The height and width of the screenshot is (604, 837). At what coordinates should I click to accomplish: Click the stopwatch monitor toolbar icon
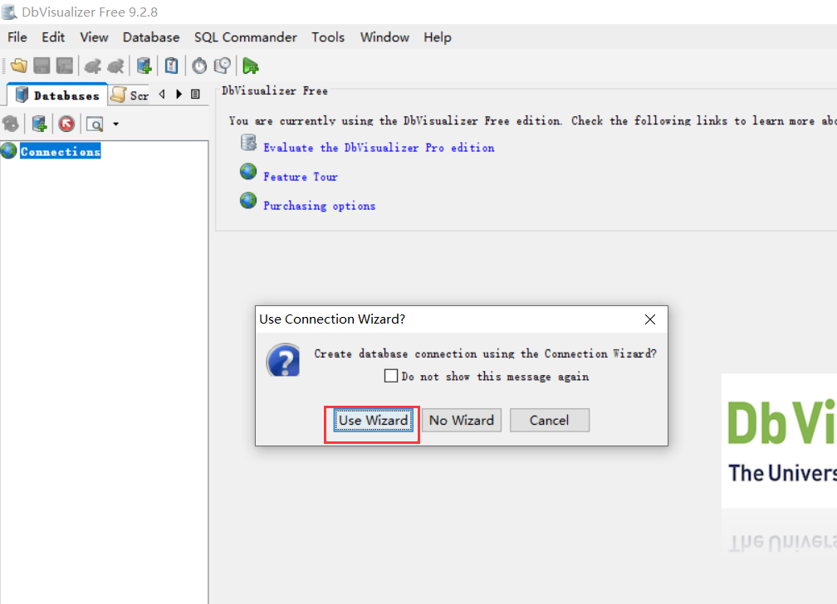(x=198, y=66)
